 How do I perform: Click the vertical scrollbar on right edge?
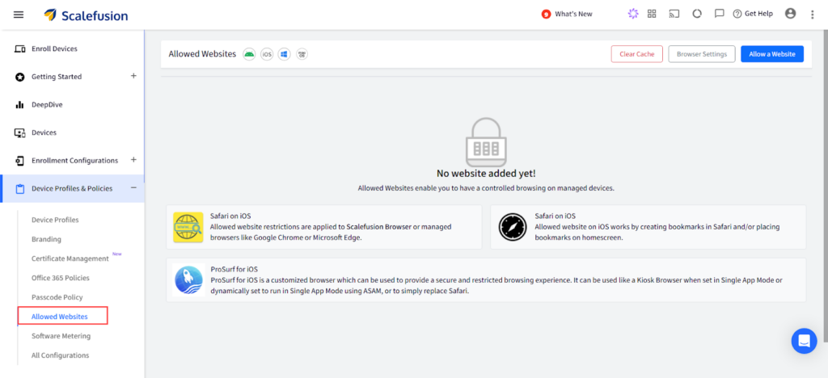pyautogui.click(x=825, y=184)
